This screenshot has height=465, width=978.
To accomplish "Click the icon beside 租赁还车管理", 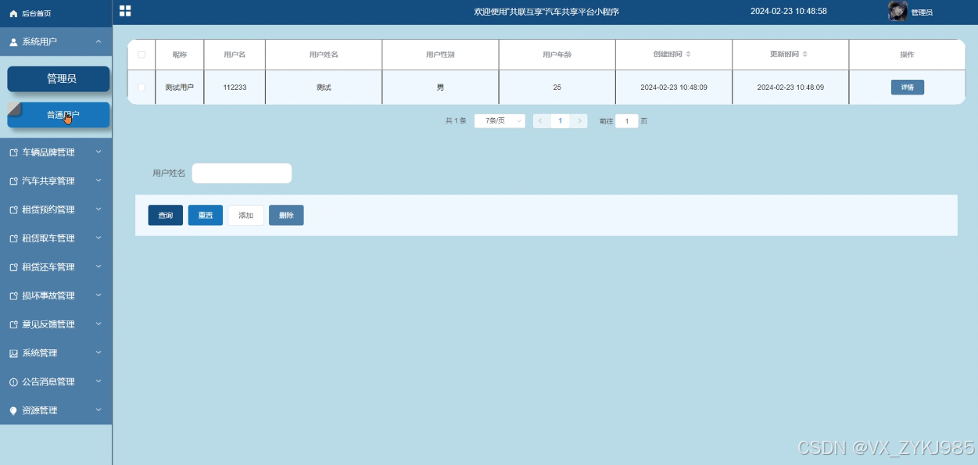I will pos(13,267).
